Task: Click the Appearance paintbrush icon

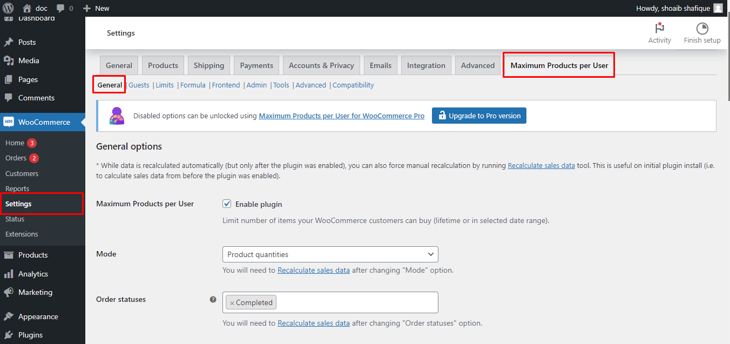Action: pyautogui.click(x=8, y=316)
